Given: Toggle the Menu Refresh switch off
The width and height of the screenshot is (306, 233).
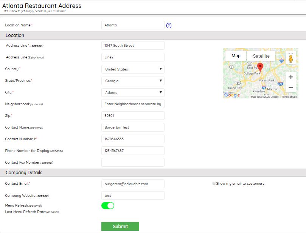Looking at the screenshot, I should (108, 205).
